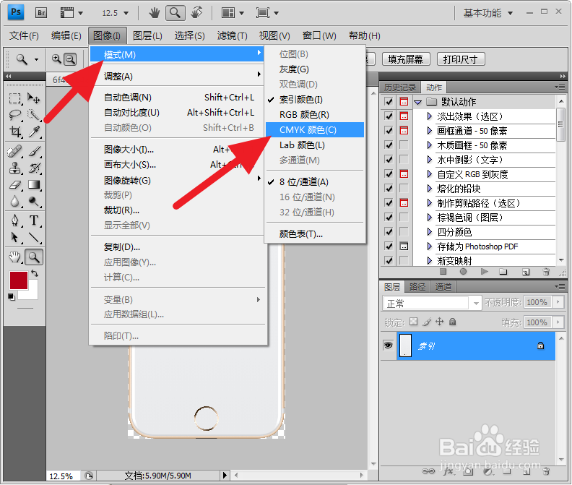The height and width of the screenshot is (485, 572).
Task: Toggle checkbox for 淡出效果（选区）action
Action: pos(389,116)
